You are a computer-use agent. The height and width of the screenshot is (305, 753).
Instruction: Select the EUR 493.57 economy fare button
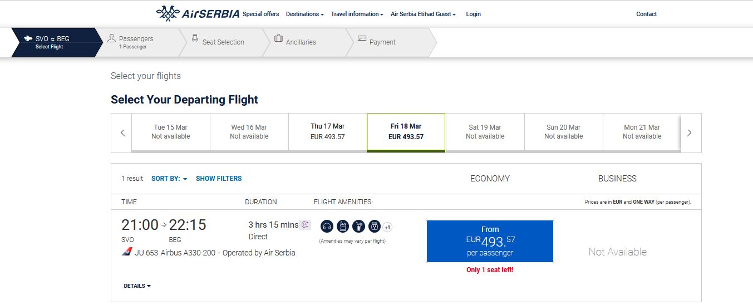click(x=490, y=241)
